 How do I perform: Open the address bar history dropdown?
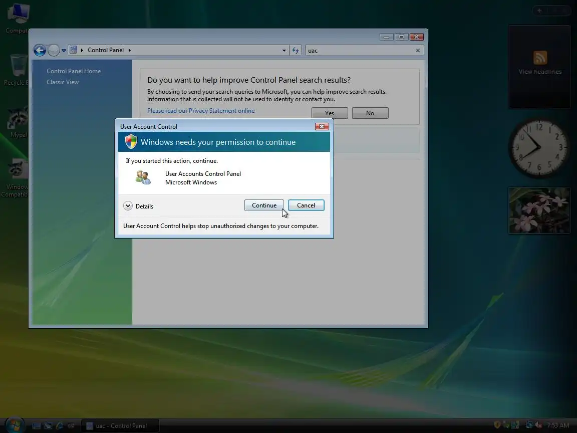284,51
